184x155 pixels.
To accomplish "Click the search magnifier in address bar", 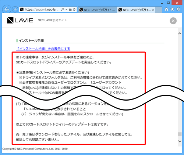I will 63,10.
